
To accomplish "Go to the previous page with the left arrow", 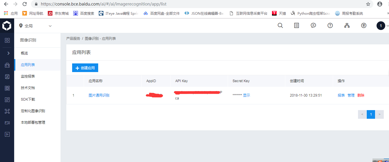I will pyautogui.click(x=362, y=114).
